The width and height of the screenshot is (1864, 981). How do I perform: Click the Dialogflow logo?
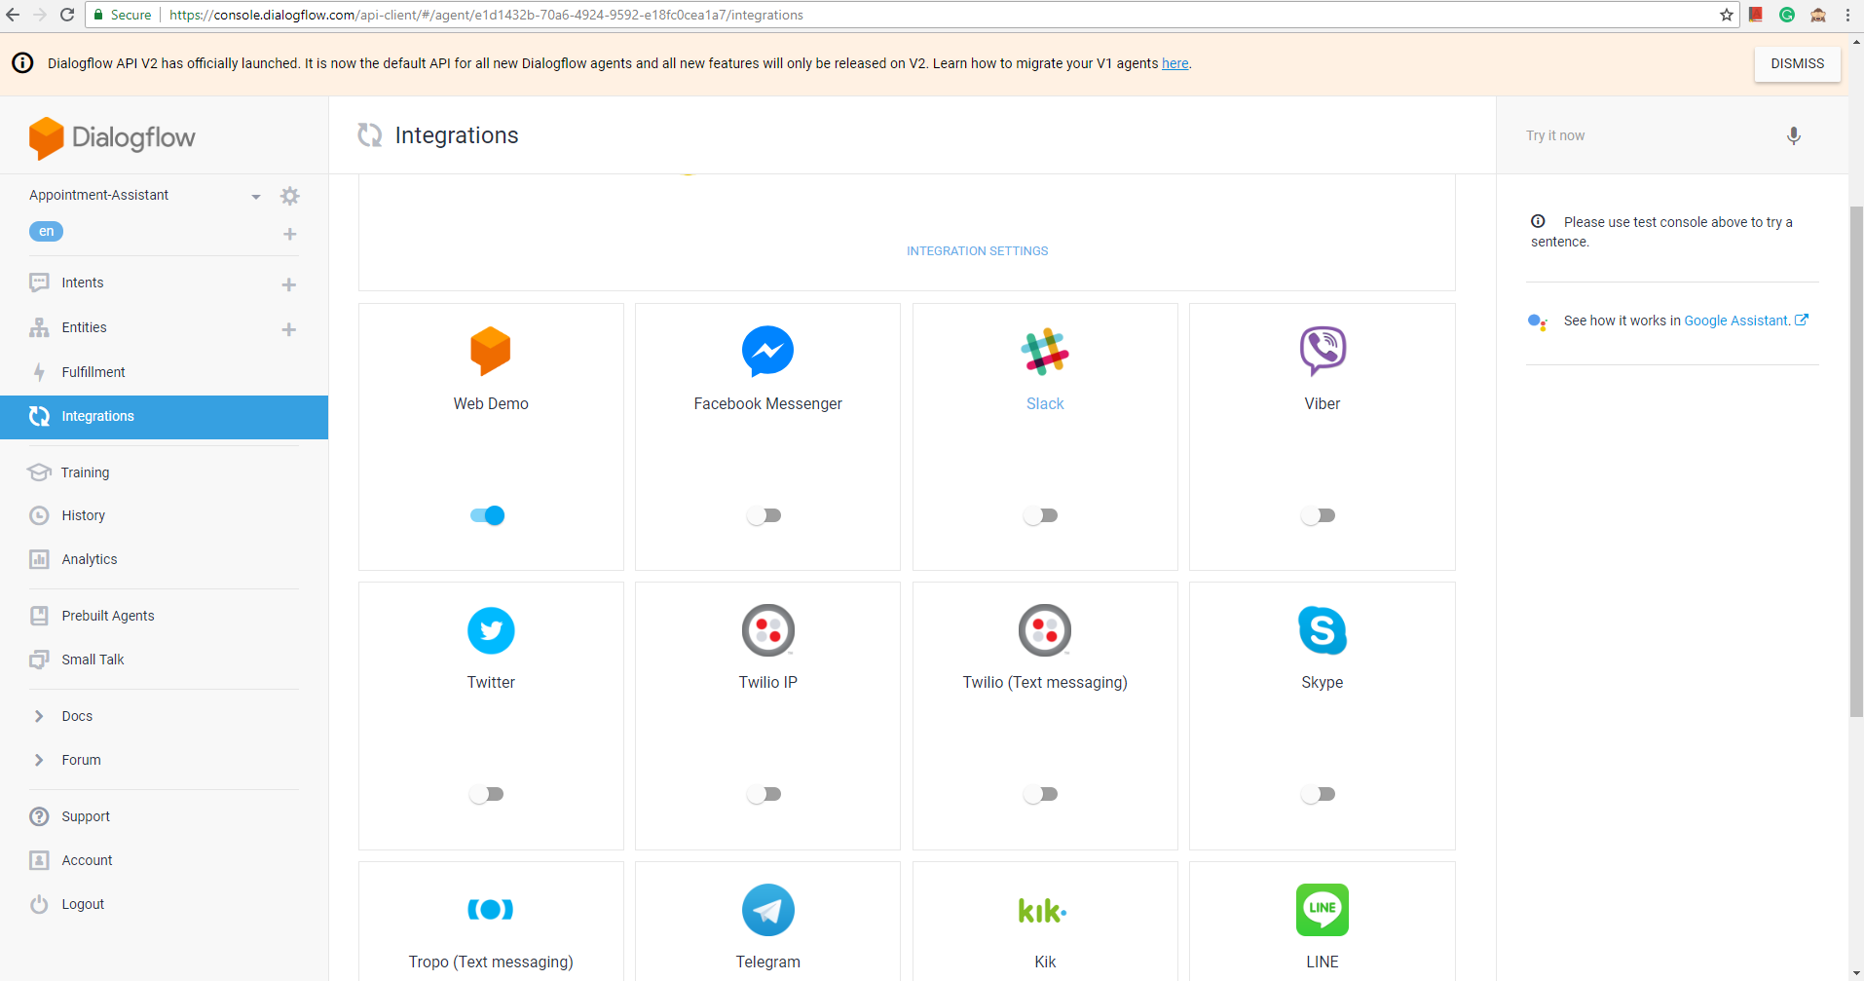coord(112,137)
